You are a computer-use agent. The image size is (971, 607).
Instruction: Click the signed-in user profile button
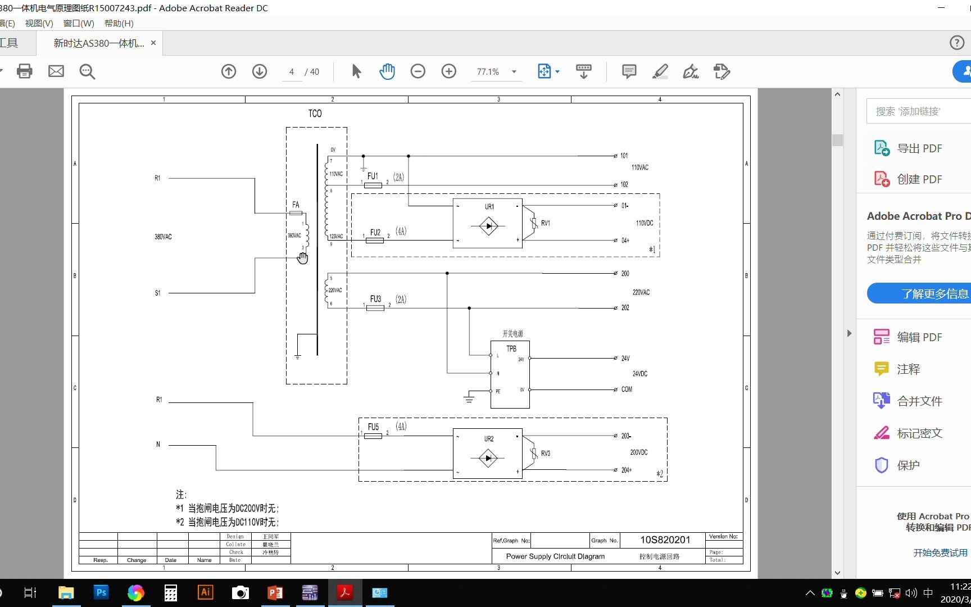click(963, 71)
